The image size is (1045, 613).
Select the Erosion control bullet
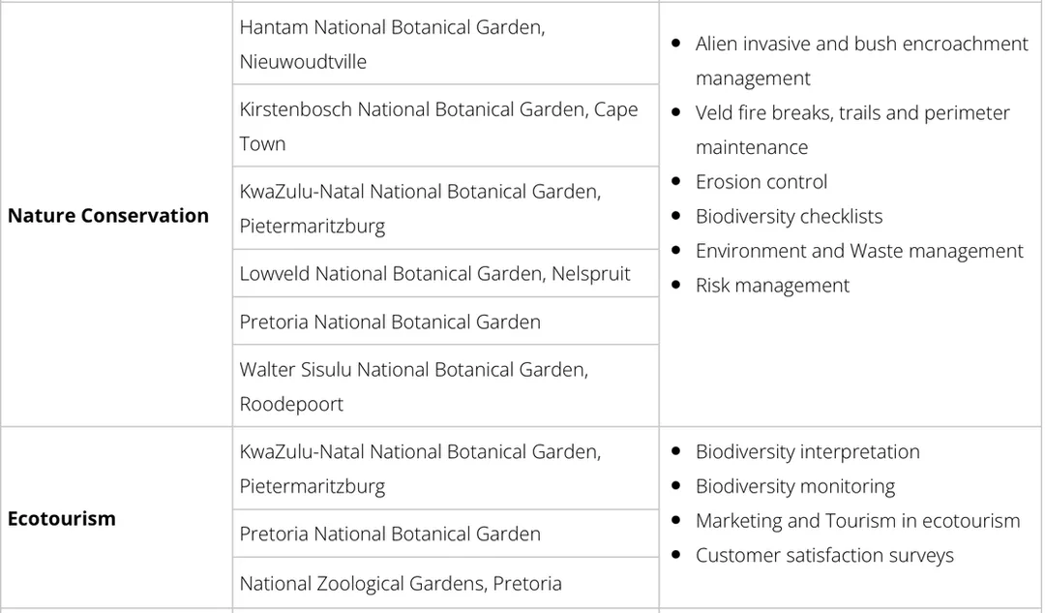coord(761,182)
